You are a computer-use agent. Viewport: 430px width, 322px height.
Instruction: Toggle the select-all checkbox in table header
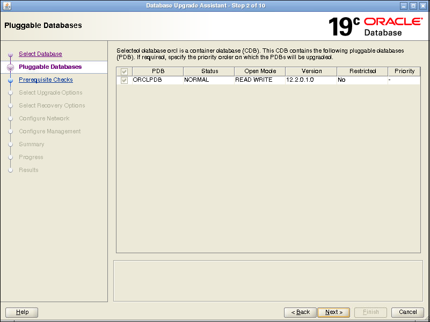(125, 71)
